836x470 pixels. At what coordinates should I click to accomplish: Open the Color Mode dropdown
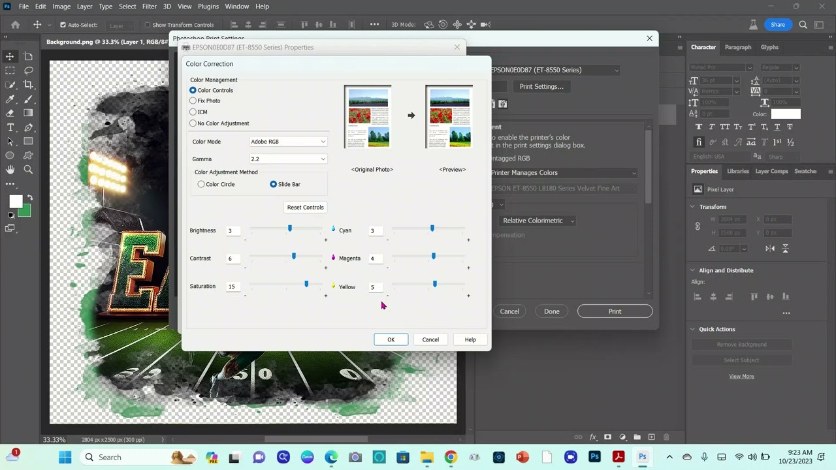click(288, 142)
